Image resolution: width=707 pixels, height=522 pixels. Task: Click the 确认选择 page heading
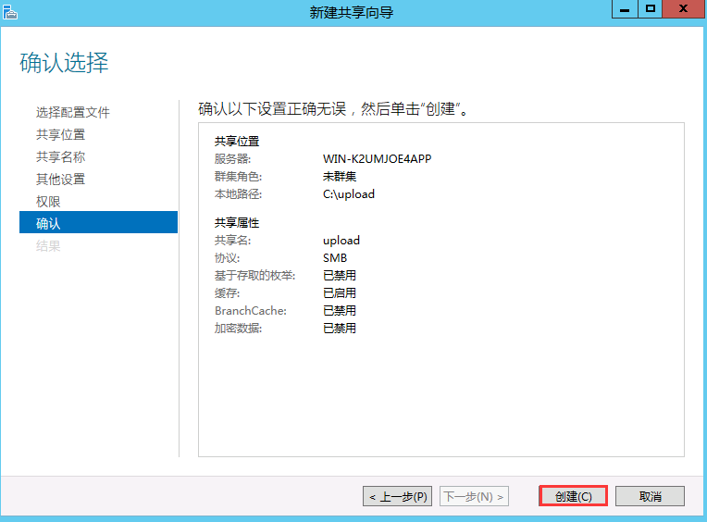pos(64,63)
